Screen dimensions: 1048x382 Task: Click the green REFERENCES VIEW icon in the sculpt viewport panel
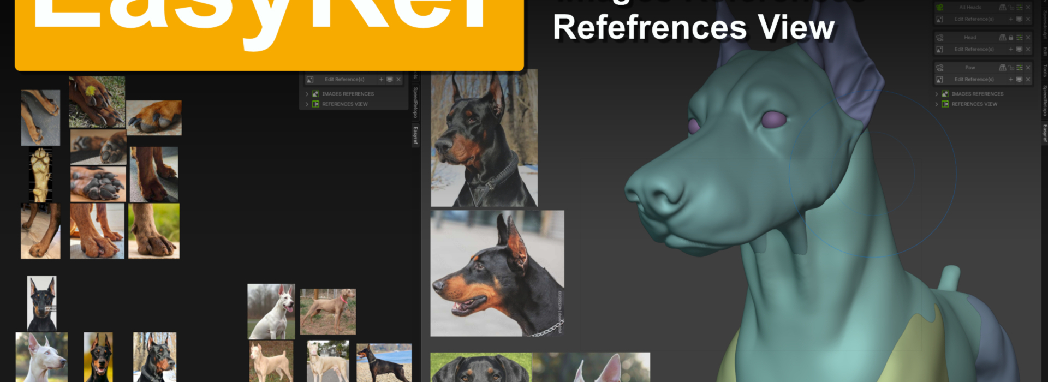click(945, 104)
